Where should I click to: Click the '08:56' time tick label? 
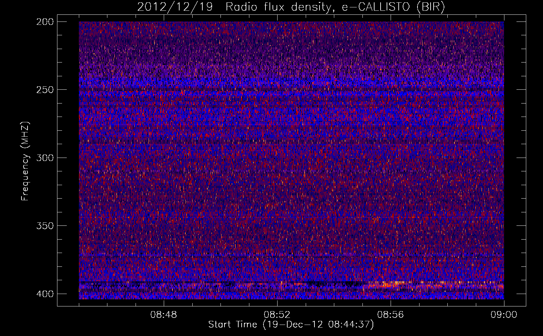[x=391, y=315]
